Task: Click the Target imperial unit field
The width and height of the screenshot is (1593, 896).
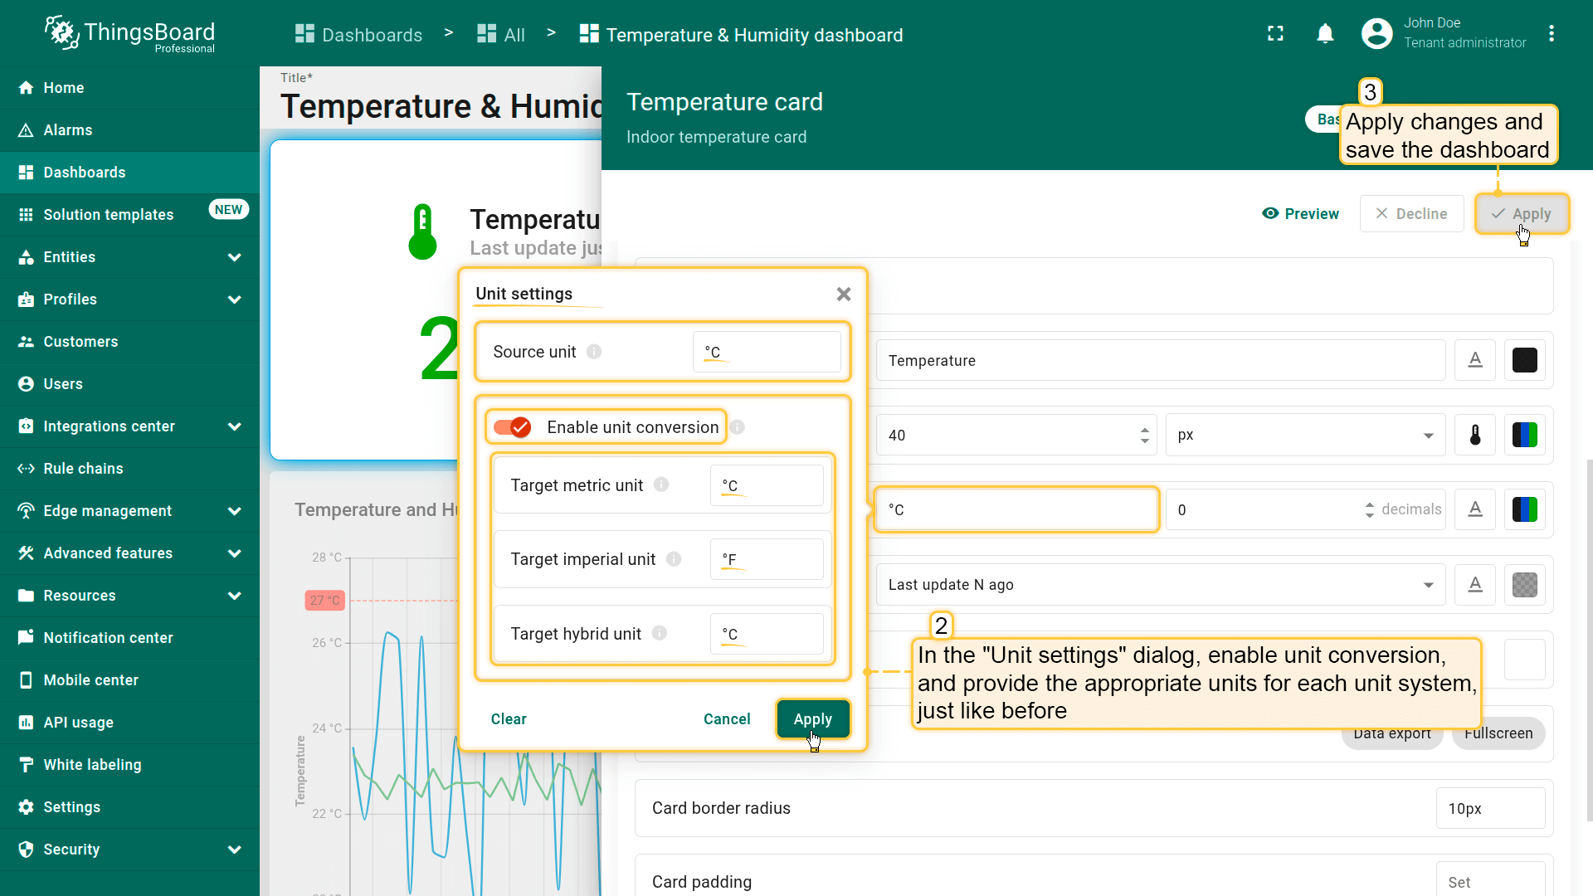Action: click(766, 559)
